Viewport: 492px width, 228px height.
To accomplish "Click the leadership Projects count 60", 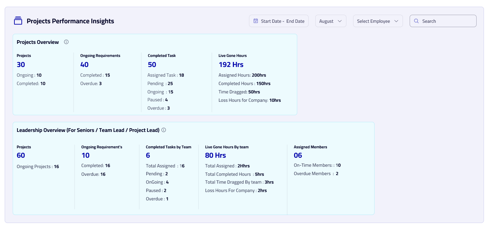I will 21,155.
